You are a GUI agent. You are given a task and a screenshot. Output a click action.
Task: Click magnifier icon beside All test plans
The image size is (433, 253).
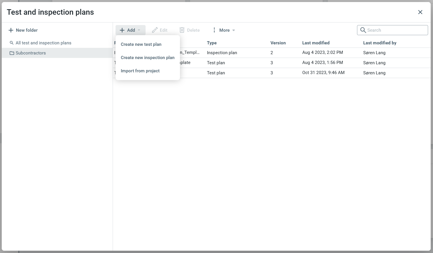pyautogui.click(x=12, y=43)
